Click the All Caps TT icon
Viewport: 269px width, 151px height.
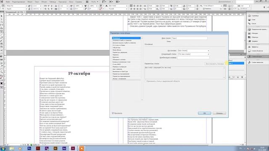tap(45, 6)
